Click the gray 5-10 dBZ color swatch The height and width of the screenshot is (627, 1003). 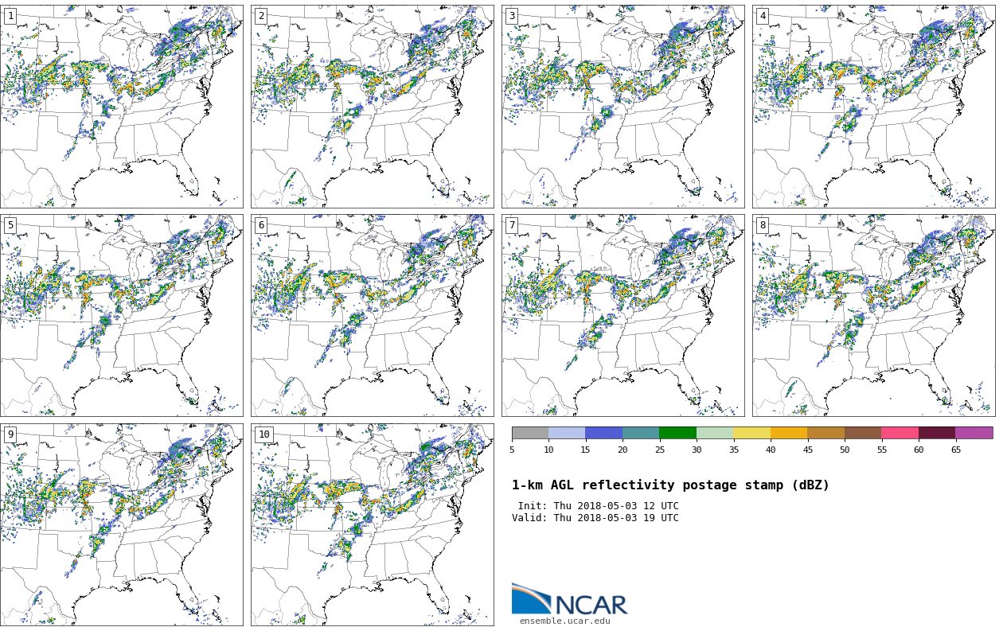click(530, 433)
